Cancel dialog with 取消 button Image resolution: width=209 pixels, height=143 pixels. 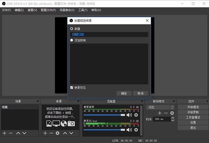pos(140,93)
